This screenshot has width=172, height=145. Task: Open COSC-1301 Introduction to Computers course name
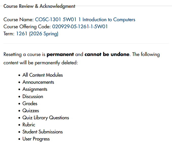tap(85, 20)
